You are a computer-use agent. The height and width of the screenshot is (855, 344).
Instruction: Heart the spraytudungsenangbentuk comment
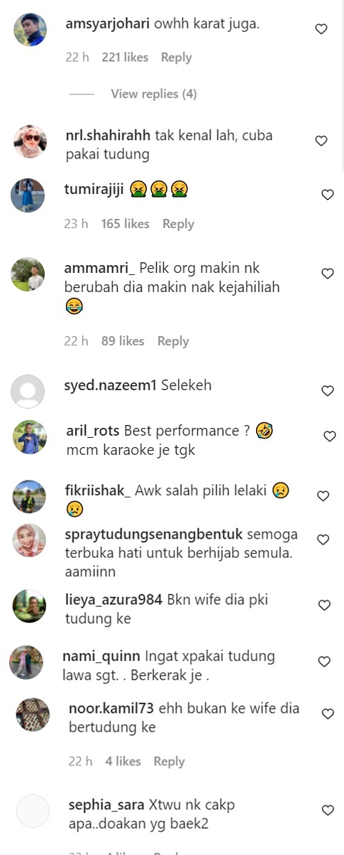tap(323, 539)
